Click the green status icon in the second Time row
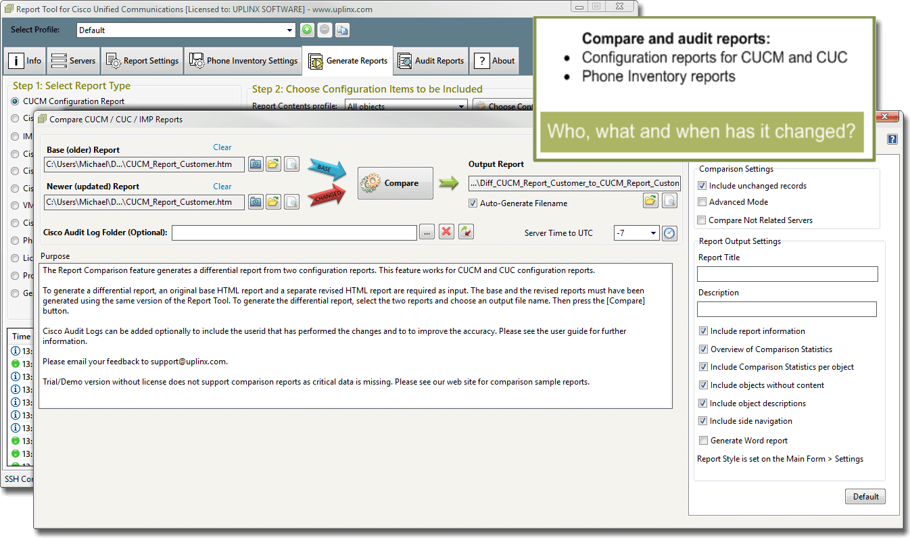 [x=17, y=364]
